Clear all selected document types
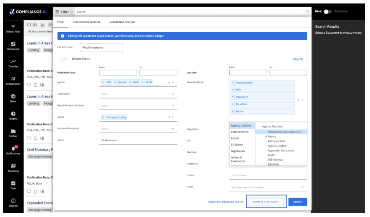 point(298,100)
